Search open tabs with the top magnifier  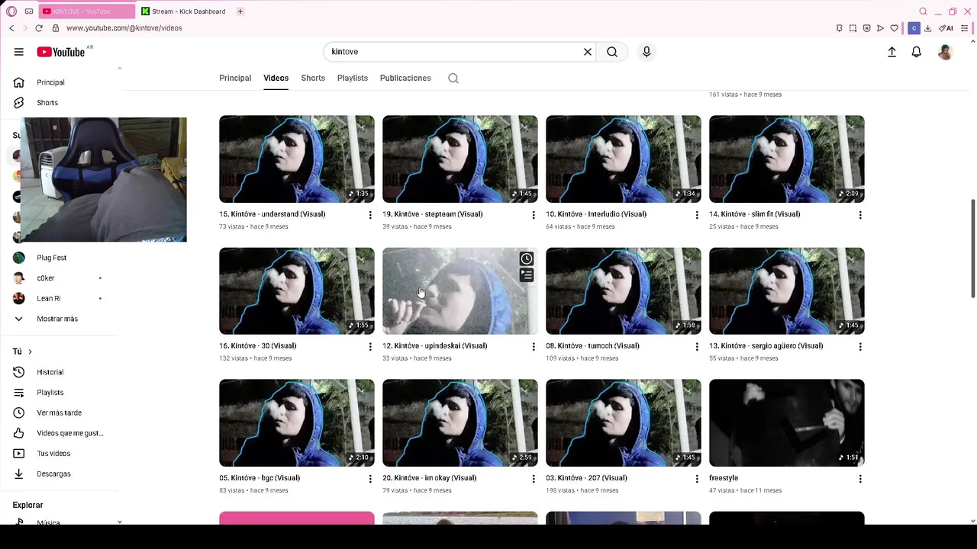click(923, 11)
